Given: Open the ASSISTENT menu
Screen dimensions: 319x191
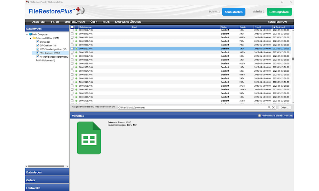Looking at the screenshot, I should (39, 22).
